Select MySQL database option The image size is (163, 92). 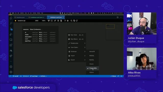click(92, 60)
